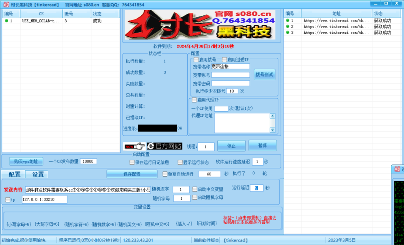The width and height of the screenshot is (404, 245).
Task: Click the NOW hand-pointer icon
Action: pyautogui.click(x=134, y=146)
